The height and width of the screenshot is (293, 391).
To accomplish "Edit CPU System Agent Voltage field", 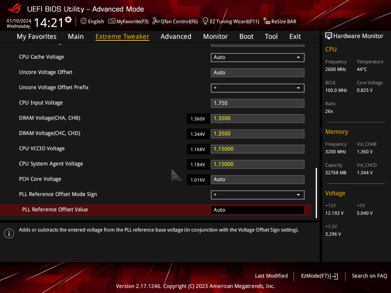I will pyautogui.click(x=257, y=164).
